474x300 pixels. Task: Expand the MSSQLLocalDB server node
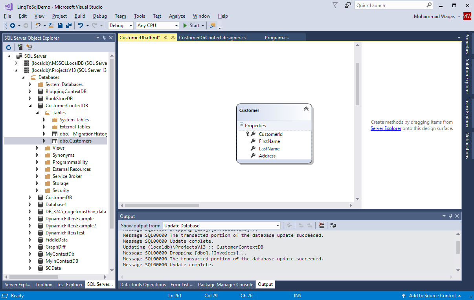tap(16, 63)
